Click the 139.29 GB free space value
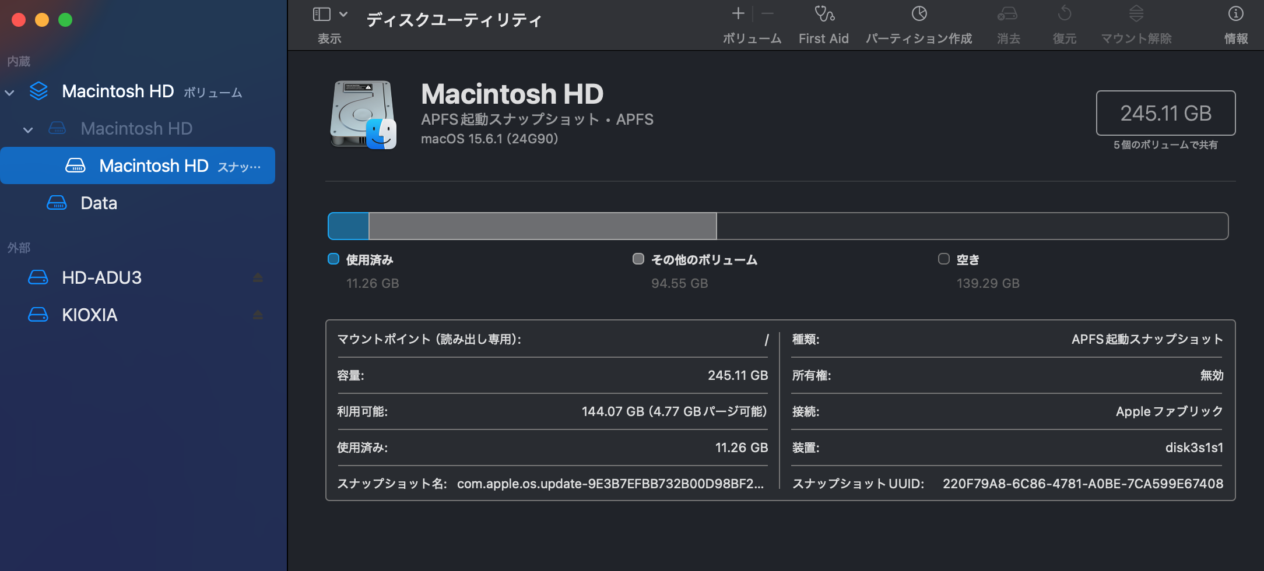1264x571 pixels. coord(988,283)
